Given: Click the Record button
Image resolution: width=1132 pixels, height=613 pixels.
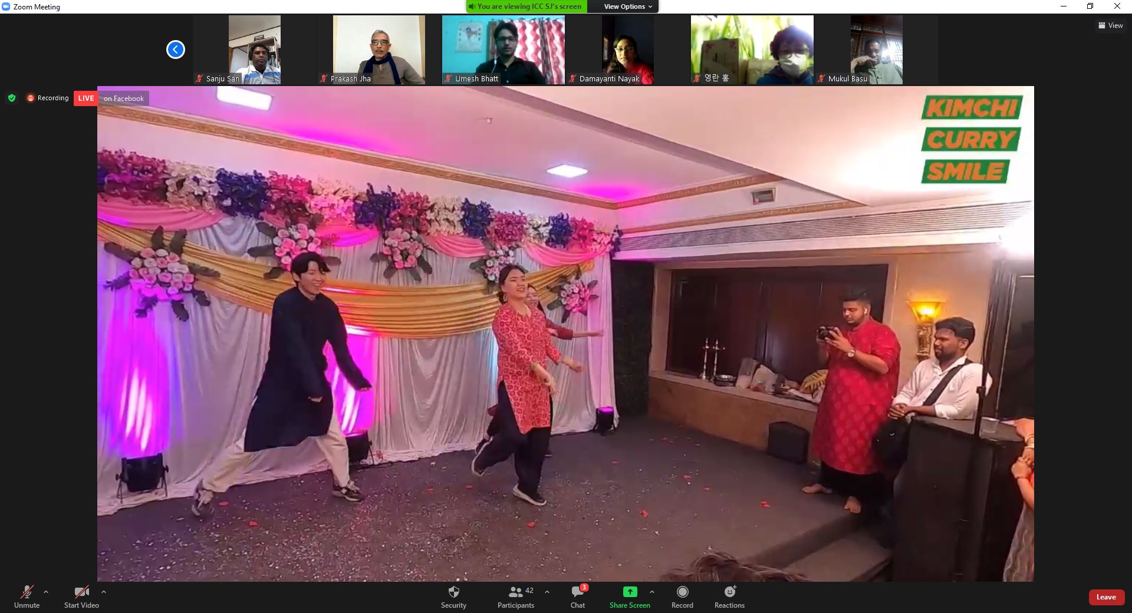Looking at the screenshot, I should [x=682, y=596].
